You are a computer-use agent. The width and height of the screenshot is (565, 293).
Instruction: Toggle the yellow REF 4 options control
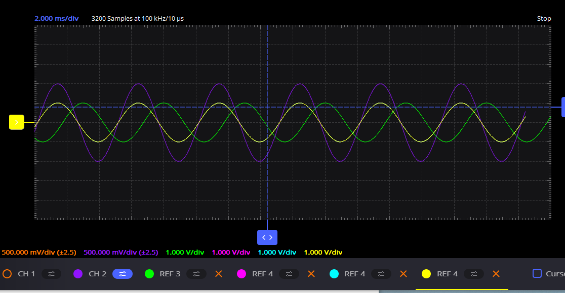[x=474, y=274]
